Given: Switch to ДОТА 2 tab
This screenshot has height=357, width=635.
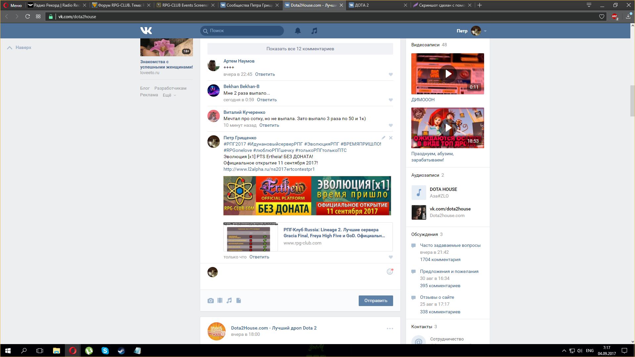Looking at the screenshot, I should pyautogui.click(x=378, y=5).
